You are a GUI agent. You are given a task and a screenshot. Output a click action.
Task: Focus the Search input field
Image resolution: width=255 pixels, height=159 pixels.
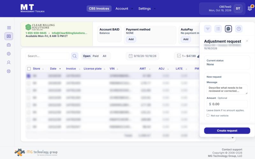(x=47, y=56)
